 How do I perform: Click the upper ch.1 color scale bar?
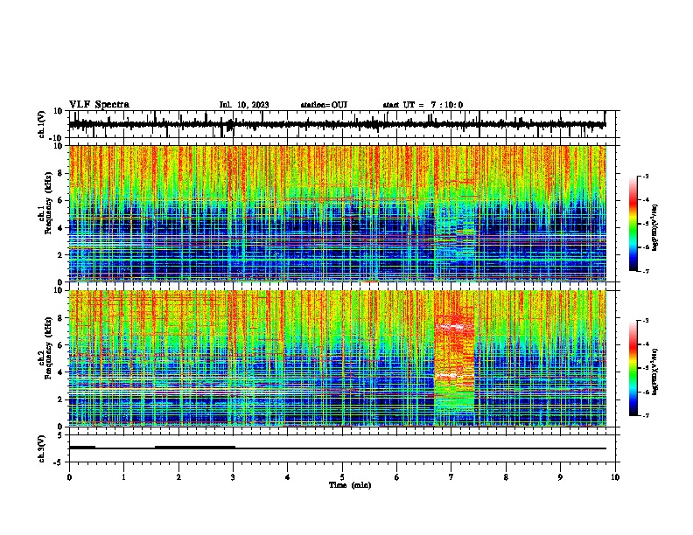click(633, 224)
